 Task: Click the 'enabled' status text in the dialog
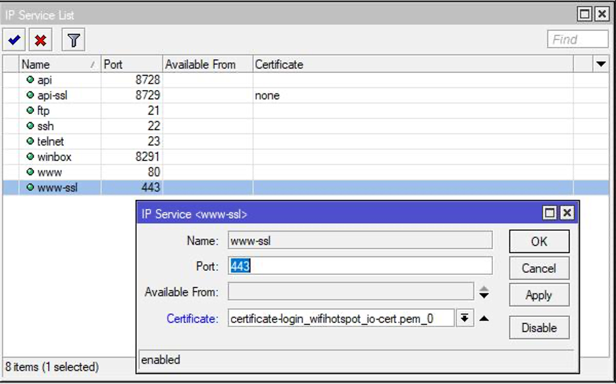(161, 360)
